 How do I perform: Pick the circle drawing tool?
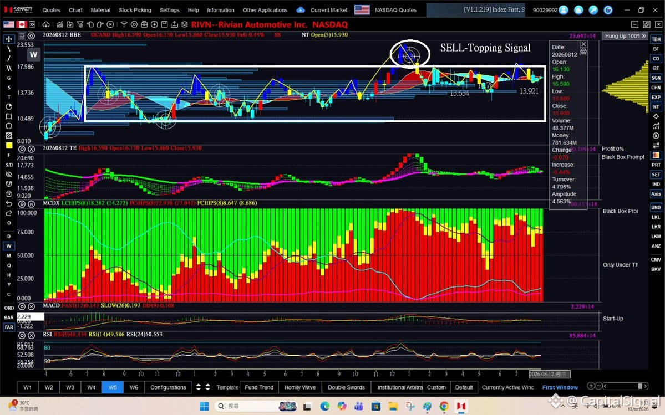click(8, 126)
